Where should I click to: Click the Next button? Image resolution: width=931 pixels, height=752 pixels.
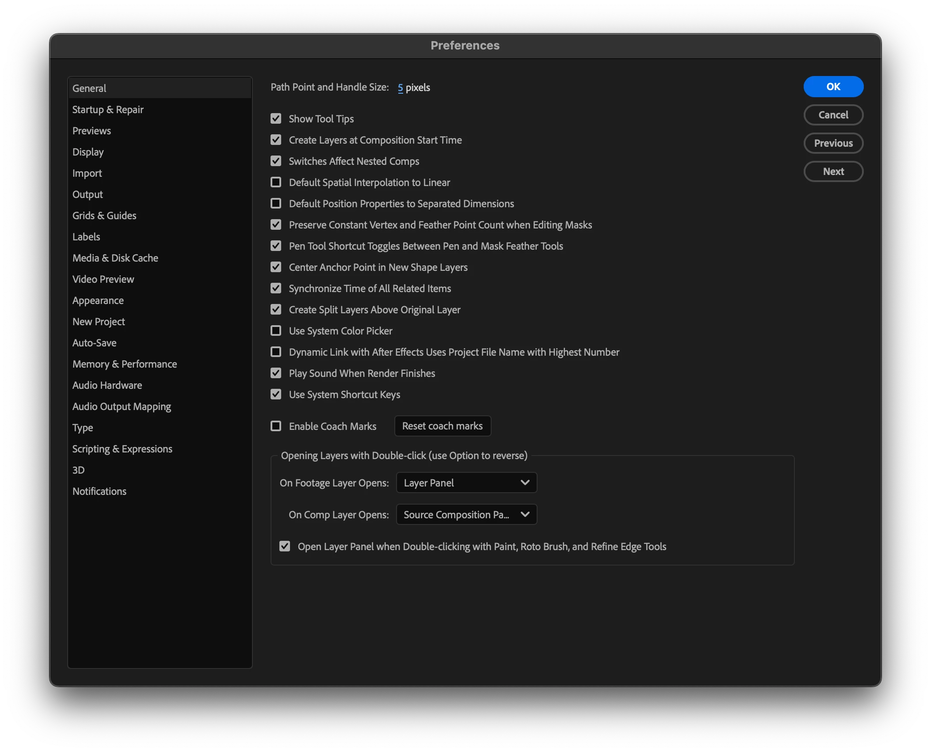[x=833, y=171]
